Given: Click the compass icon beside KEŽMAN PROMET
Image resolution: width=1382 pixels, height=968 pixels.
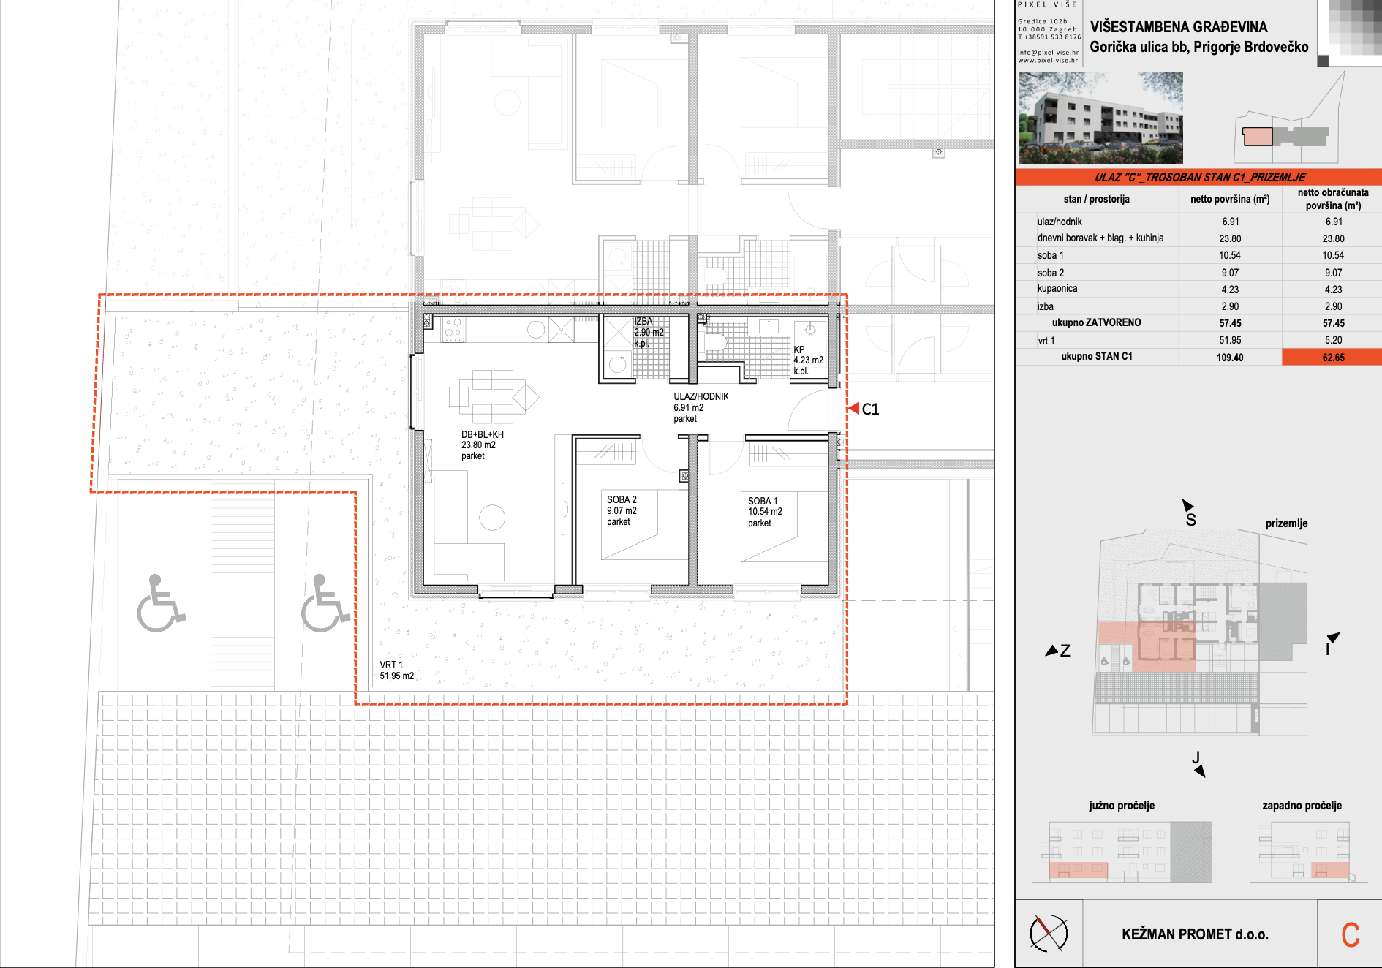Looking at the screenshot, I should [1048, 933].
